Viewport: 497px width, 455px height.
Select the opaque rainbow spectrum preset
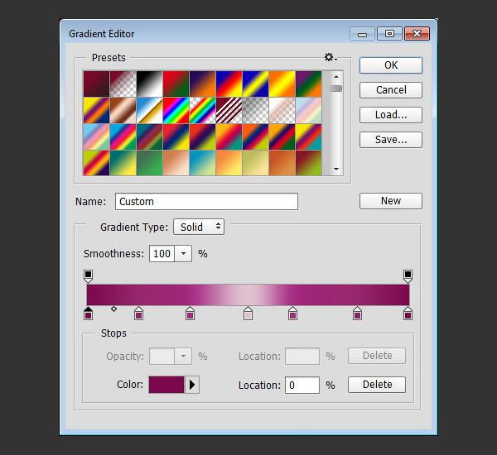point(176,111)
